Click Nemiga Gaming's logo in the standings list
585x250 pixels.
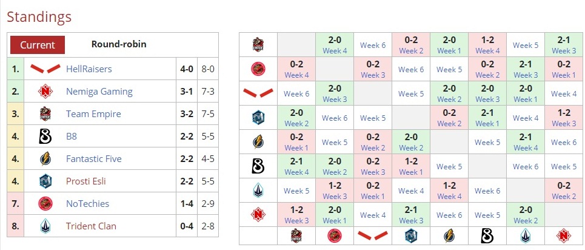(x=45, y=92)
